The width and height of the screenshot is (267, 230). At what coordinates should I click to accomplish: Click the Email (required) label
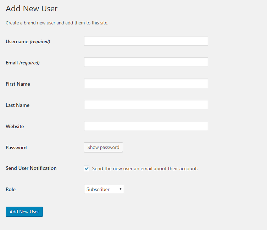[x=22, y=63]
